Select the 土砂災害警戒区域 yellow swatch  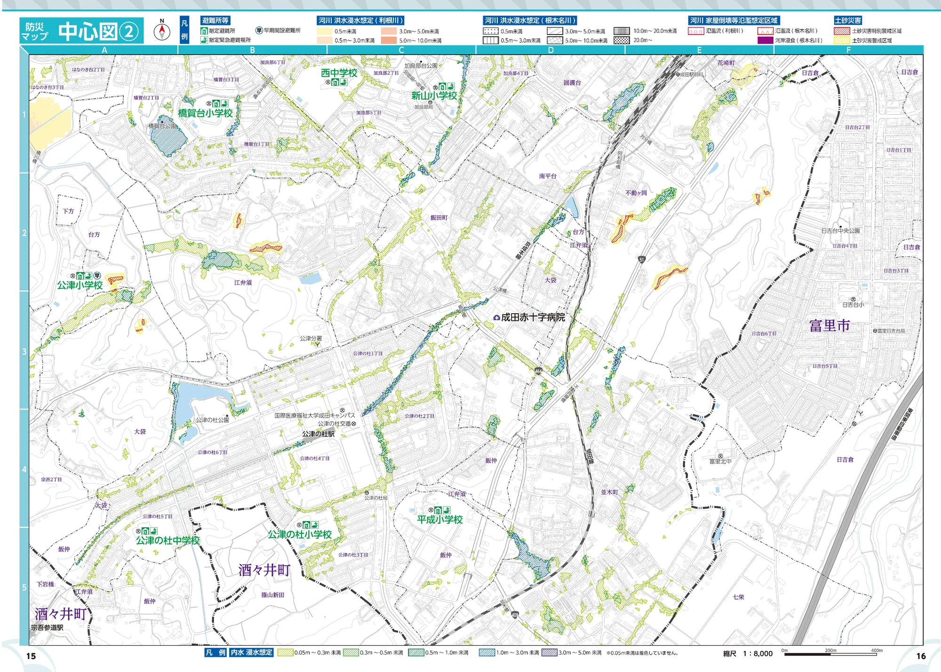[x=842, y=40]
